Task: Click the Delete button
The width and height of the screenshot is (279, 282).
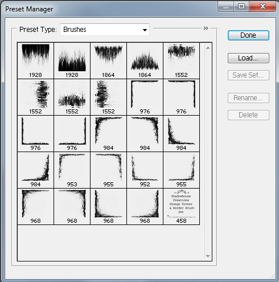Action: [248, 115]
